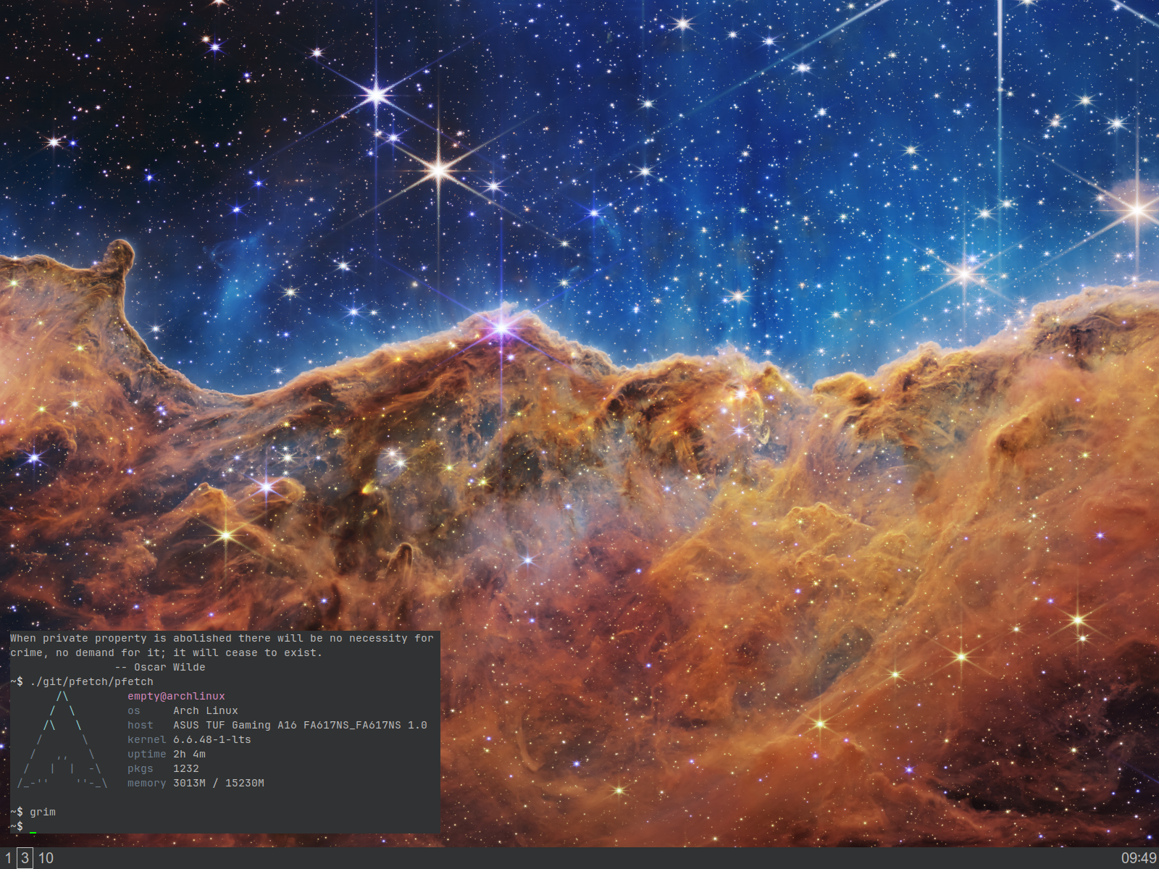1159x869 pixels.
Task: Click the 'uptime' label in pfetch output
Action: click(147, 755)
